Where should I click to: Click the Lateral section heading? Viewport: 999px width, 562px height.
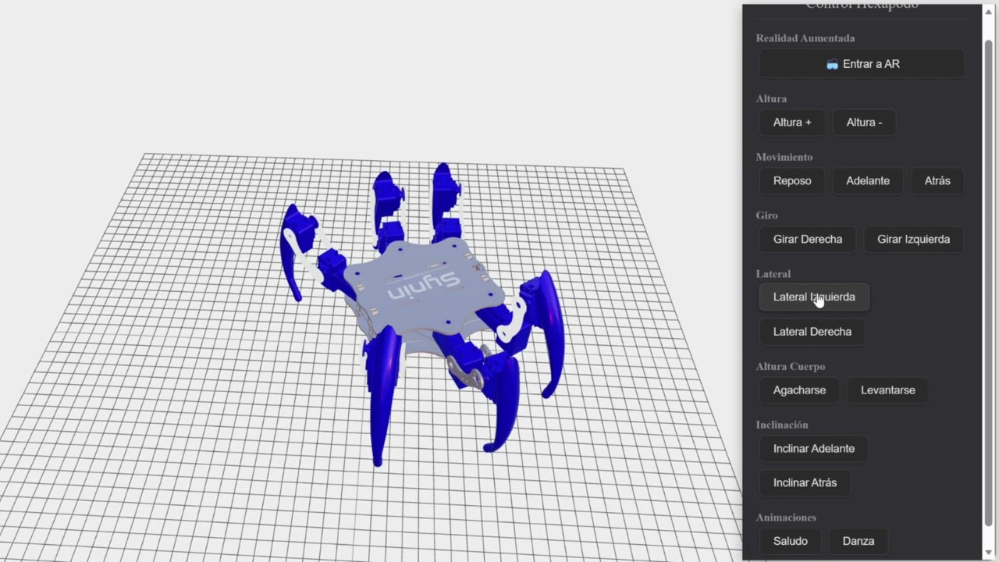(x=773, y=275)
